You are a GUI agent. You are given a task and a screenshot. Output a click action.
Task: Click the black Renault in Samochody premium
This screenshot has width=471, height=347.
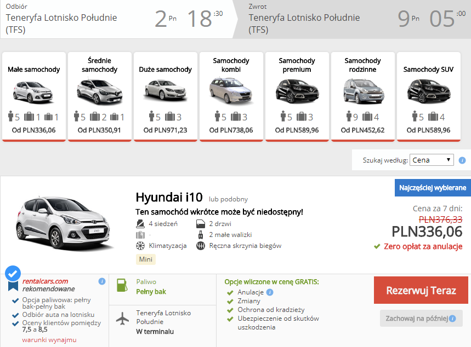tap(297, 91)
